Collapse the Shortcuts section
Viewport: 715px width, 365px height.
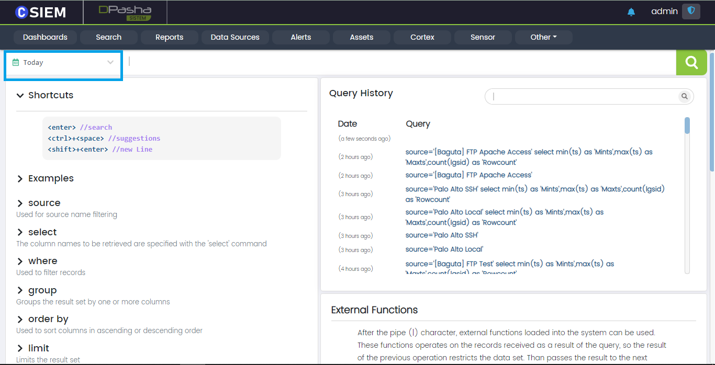20,95
